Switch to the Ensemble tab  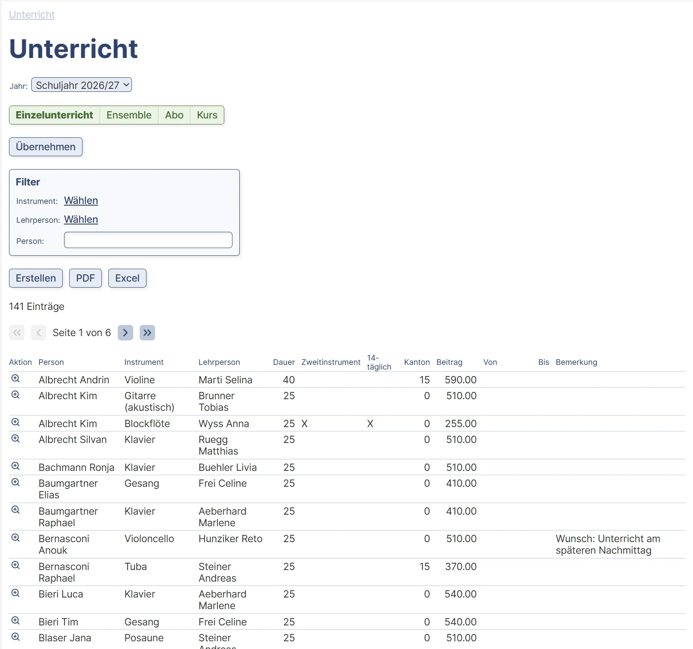point(129,115)
